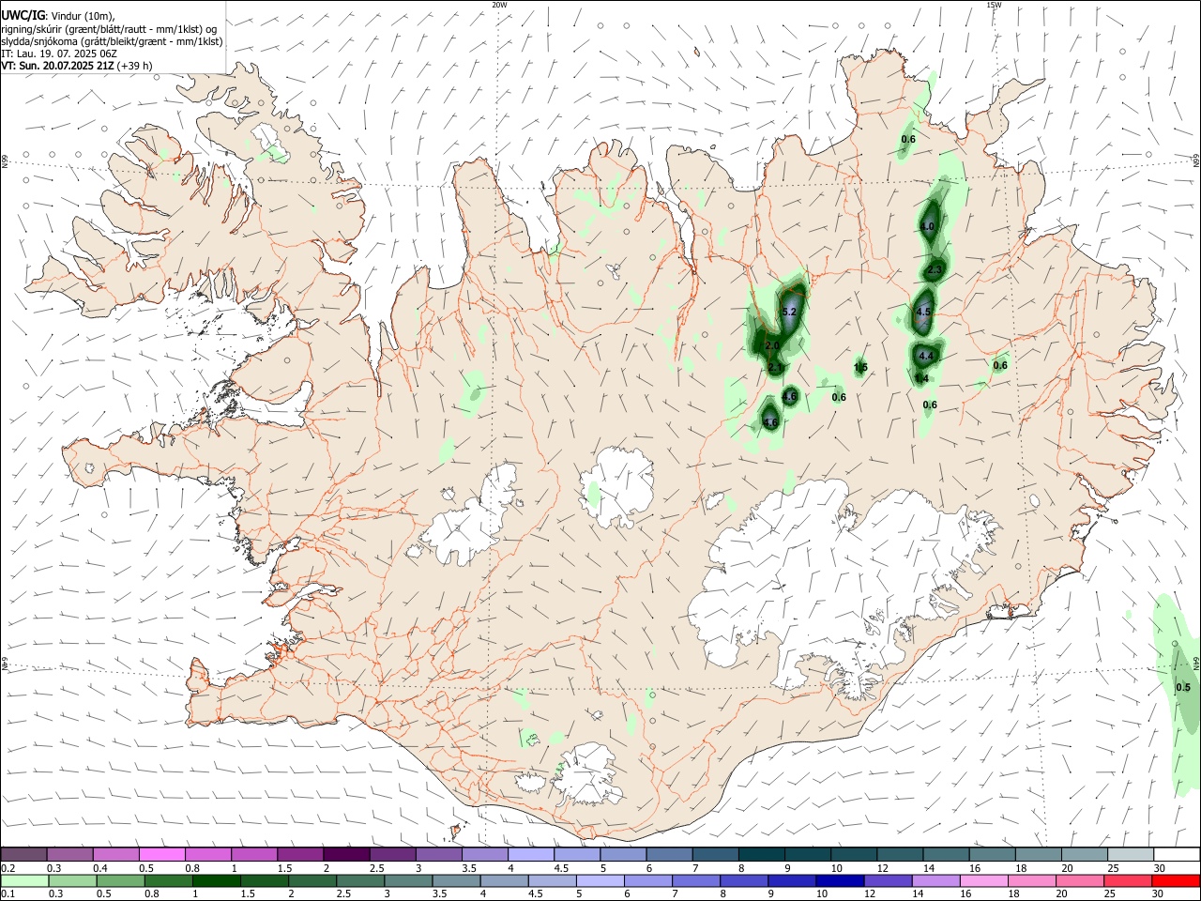1201x901 pixels.
Task: Click the 1.4 value below the 4.4 cell
Action: click(922, 378)
